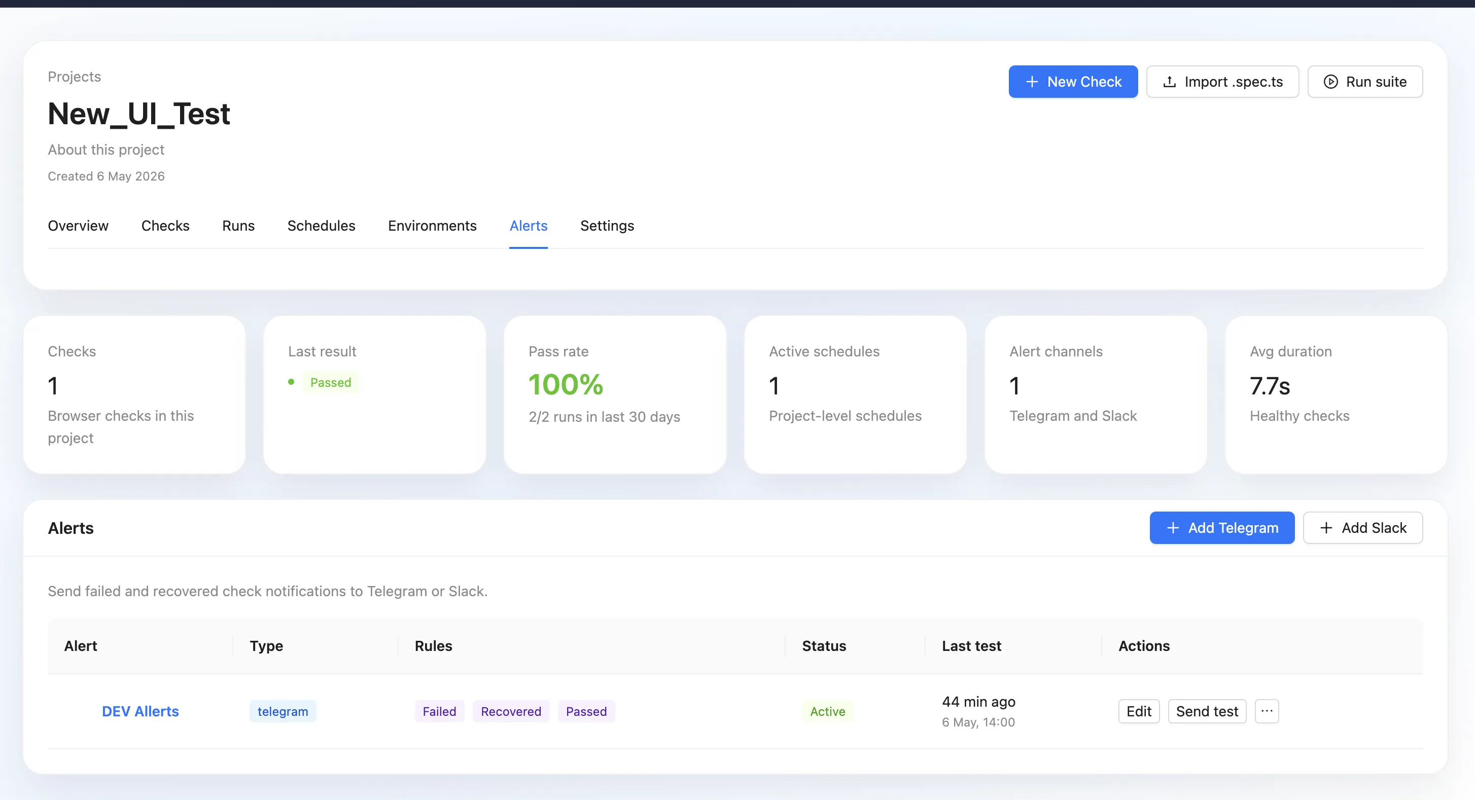
Task: Click the Import .spec.ts button
Action: point(1222,82)
